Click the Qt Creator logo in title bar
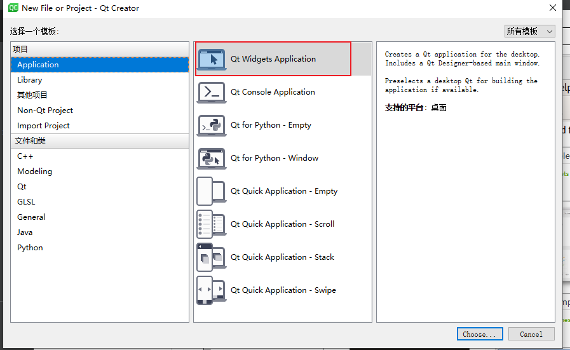 click(x=13, y=8)
